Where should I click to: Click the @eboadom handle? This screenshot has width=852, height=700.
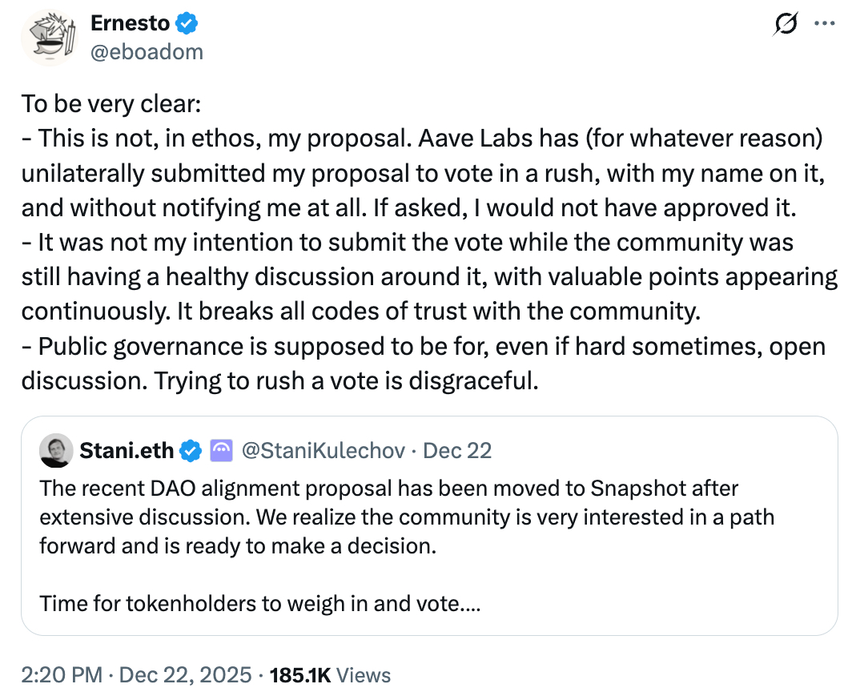(x=147, y=52)
